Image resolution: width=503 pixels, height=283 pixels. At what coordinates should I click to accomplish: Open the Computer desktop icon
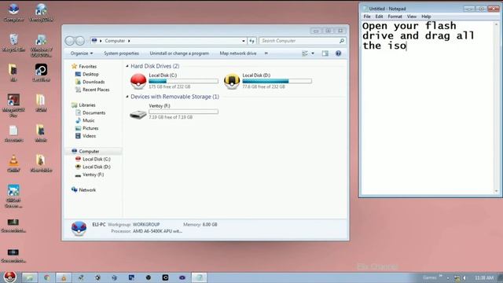click(x=13, y=13)
